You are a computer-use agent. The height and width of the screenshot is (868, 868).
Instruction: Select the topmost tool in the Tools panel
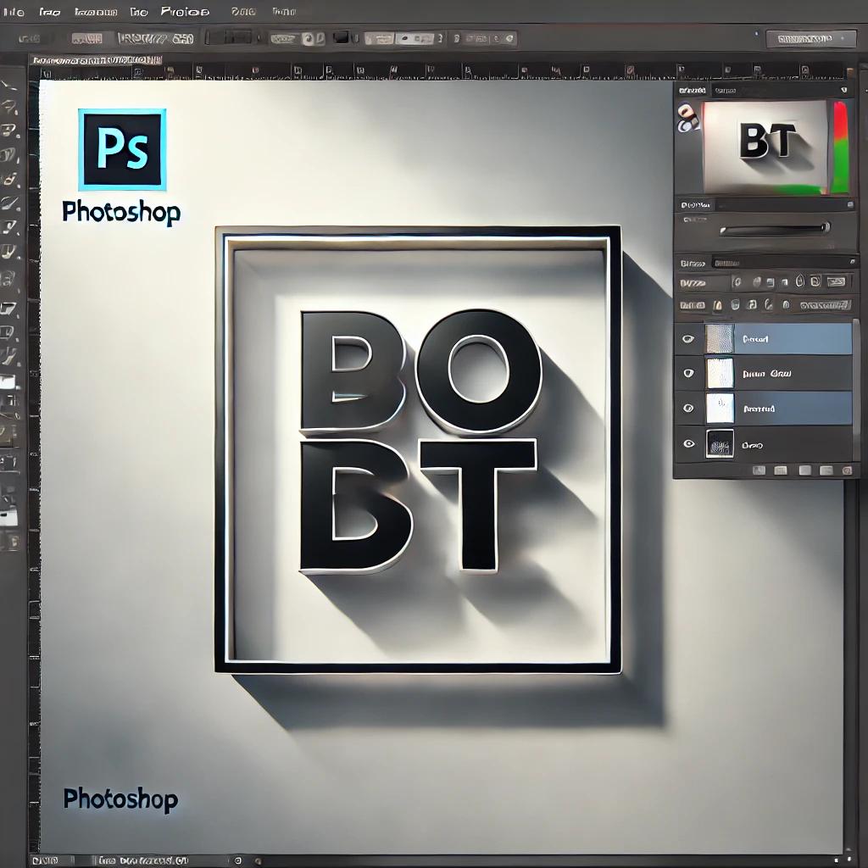[x=8, y=85]
